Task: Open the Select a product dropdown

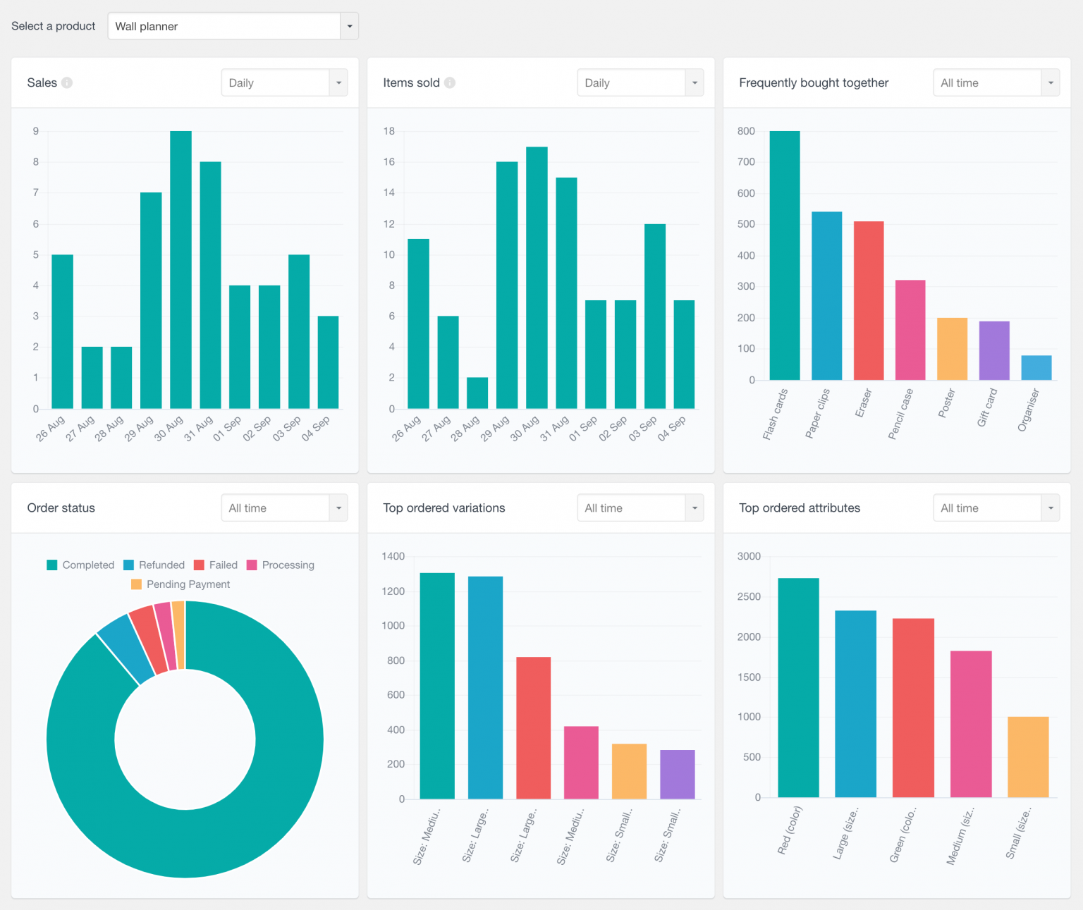Action: (x=233, y=26)
